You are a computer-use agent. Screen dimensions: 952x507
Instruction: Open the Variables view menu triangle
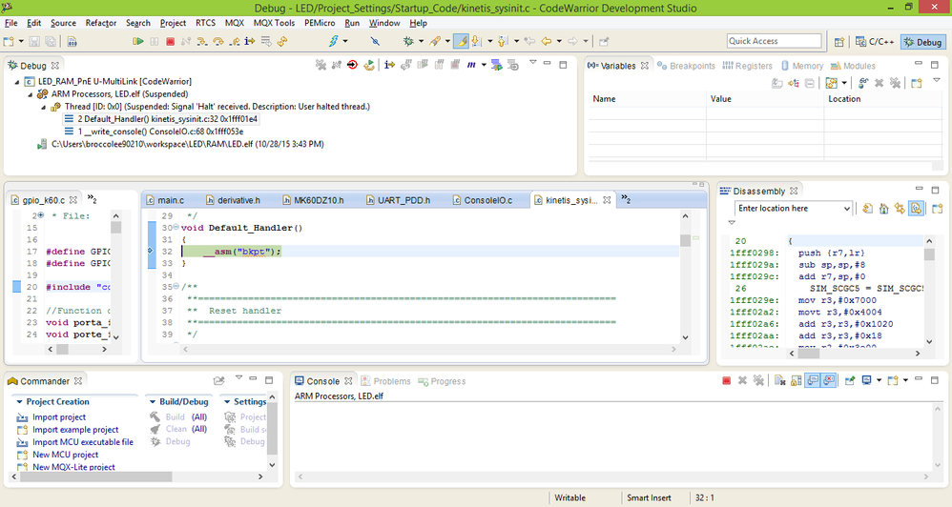point(937,81)
